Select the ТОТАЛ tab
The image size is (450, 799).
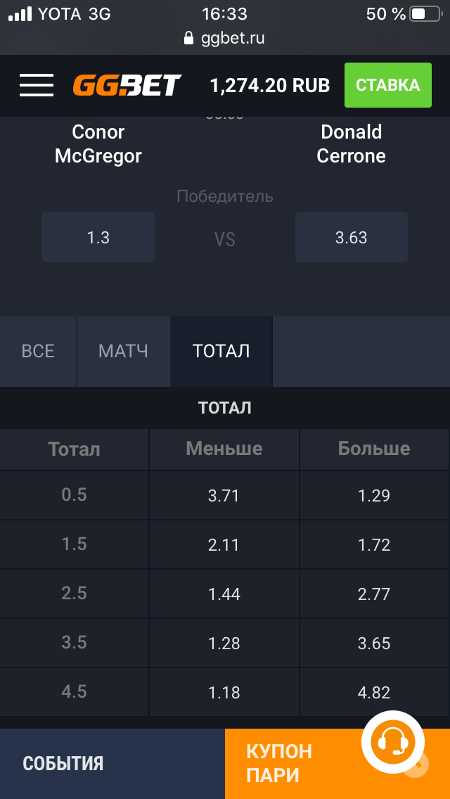(221, 352)
